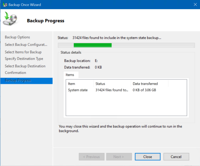
Task: Select Specify Destination Type step
Action: pos(24,59)
